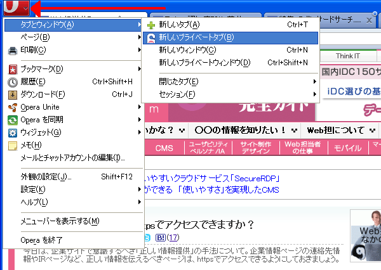Click the download box icon
This screenshot has width=381, height=270.
click(13, 95)
